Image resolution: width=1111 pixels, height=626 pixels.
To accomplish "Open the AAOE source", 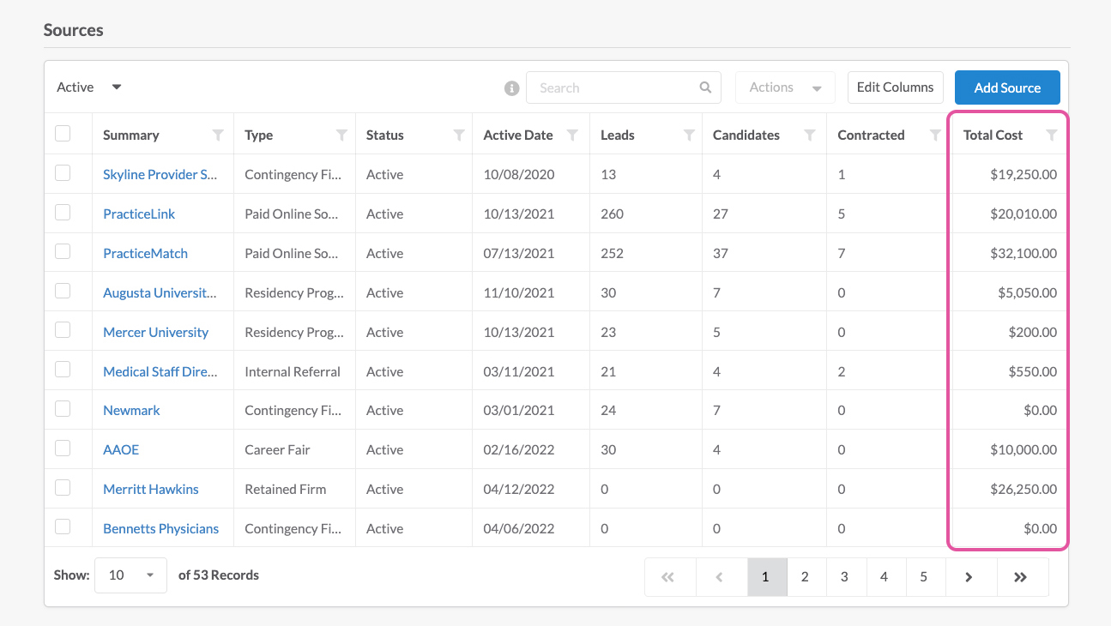I will point(121,449).
